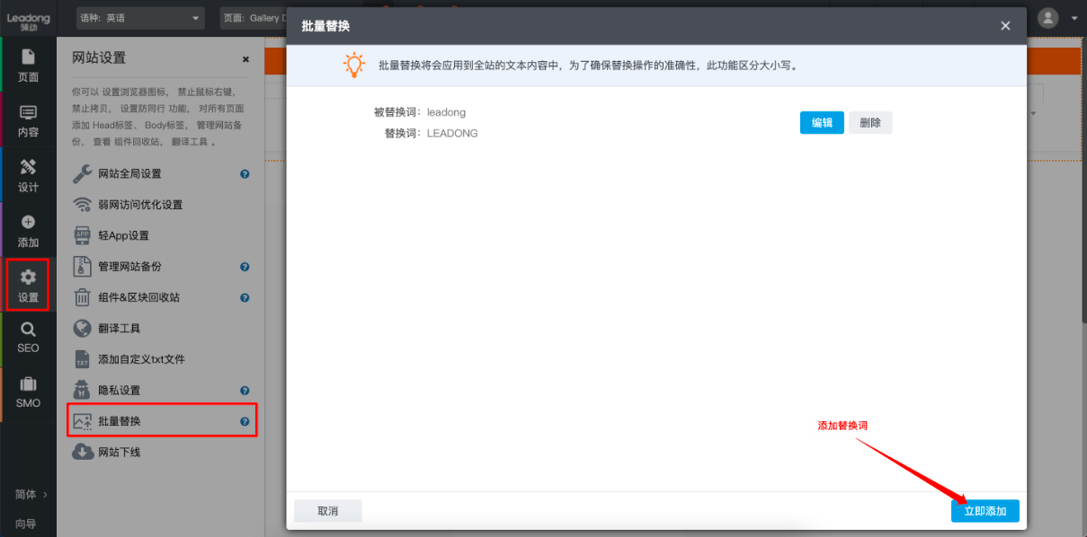Open the 语种 language dropdown
The image size is (1087, 537).
[x=139, y=17]
